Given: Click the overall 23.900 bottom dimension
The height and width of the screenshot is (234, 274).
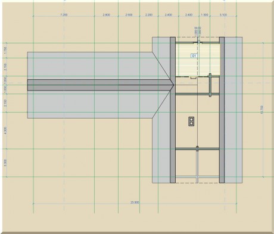Looking at the screenshot, I should [135, 202].
